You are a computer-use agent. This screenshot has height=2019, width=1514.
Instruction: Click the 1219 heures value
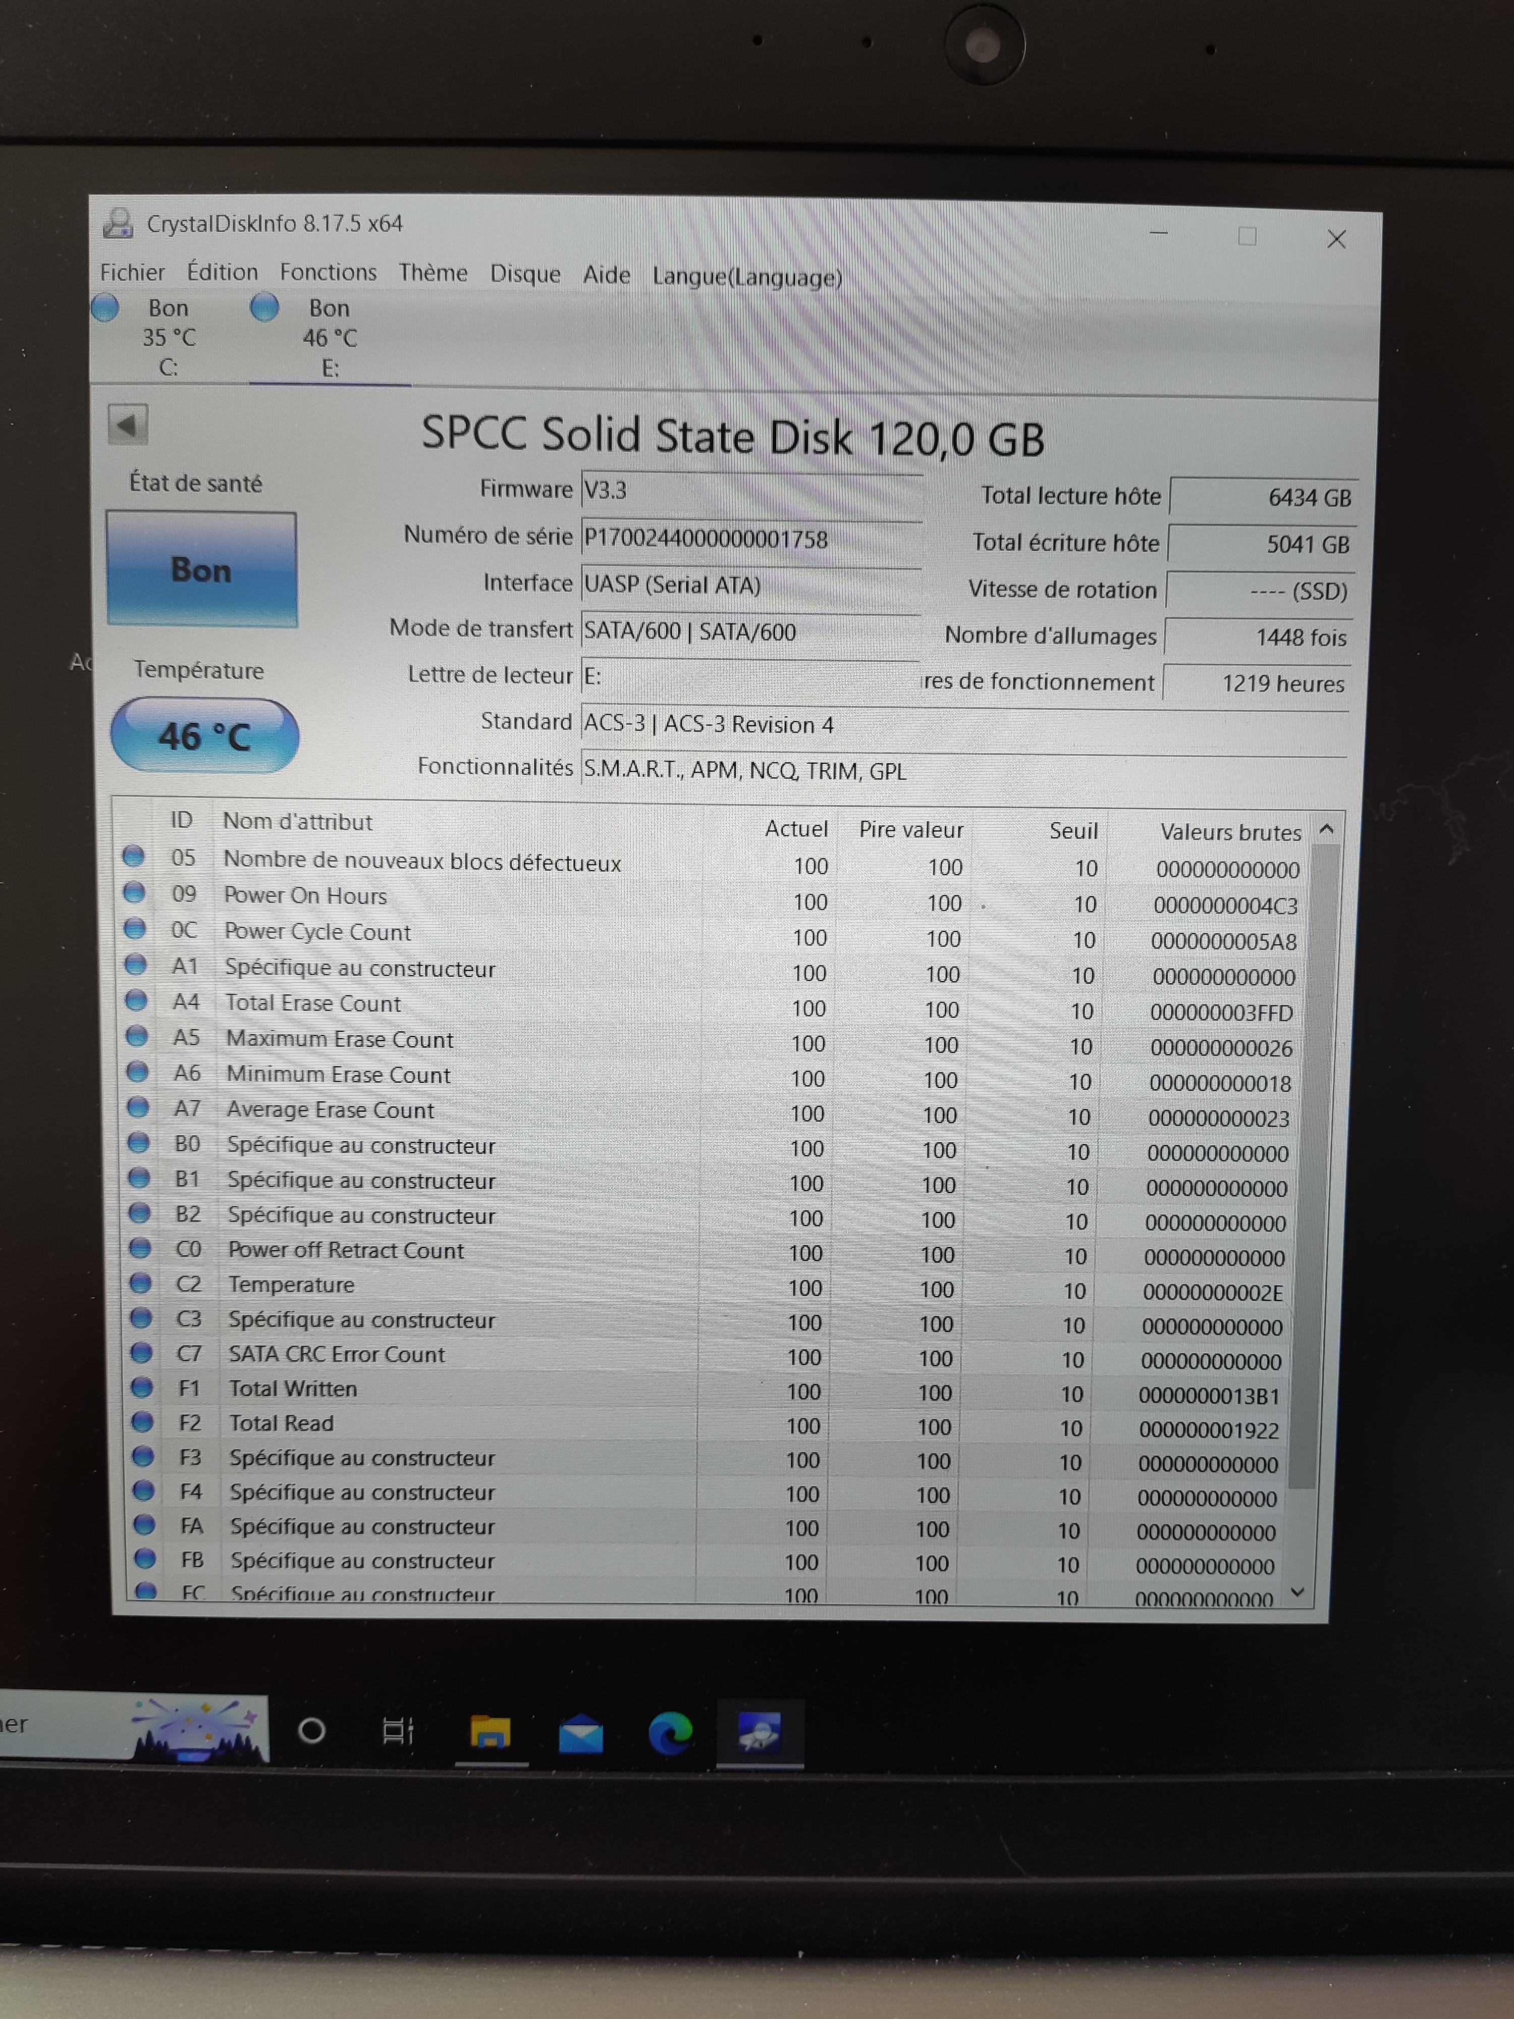[x=1258, y=683]
